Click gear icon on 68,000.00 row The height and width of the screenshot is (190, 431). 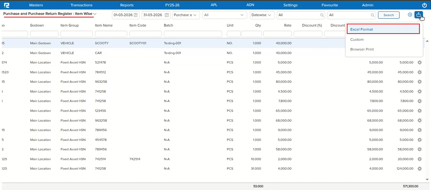tap(420, 120)
